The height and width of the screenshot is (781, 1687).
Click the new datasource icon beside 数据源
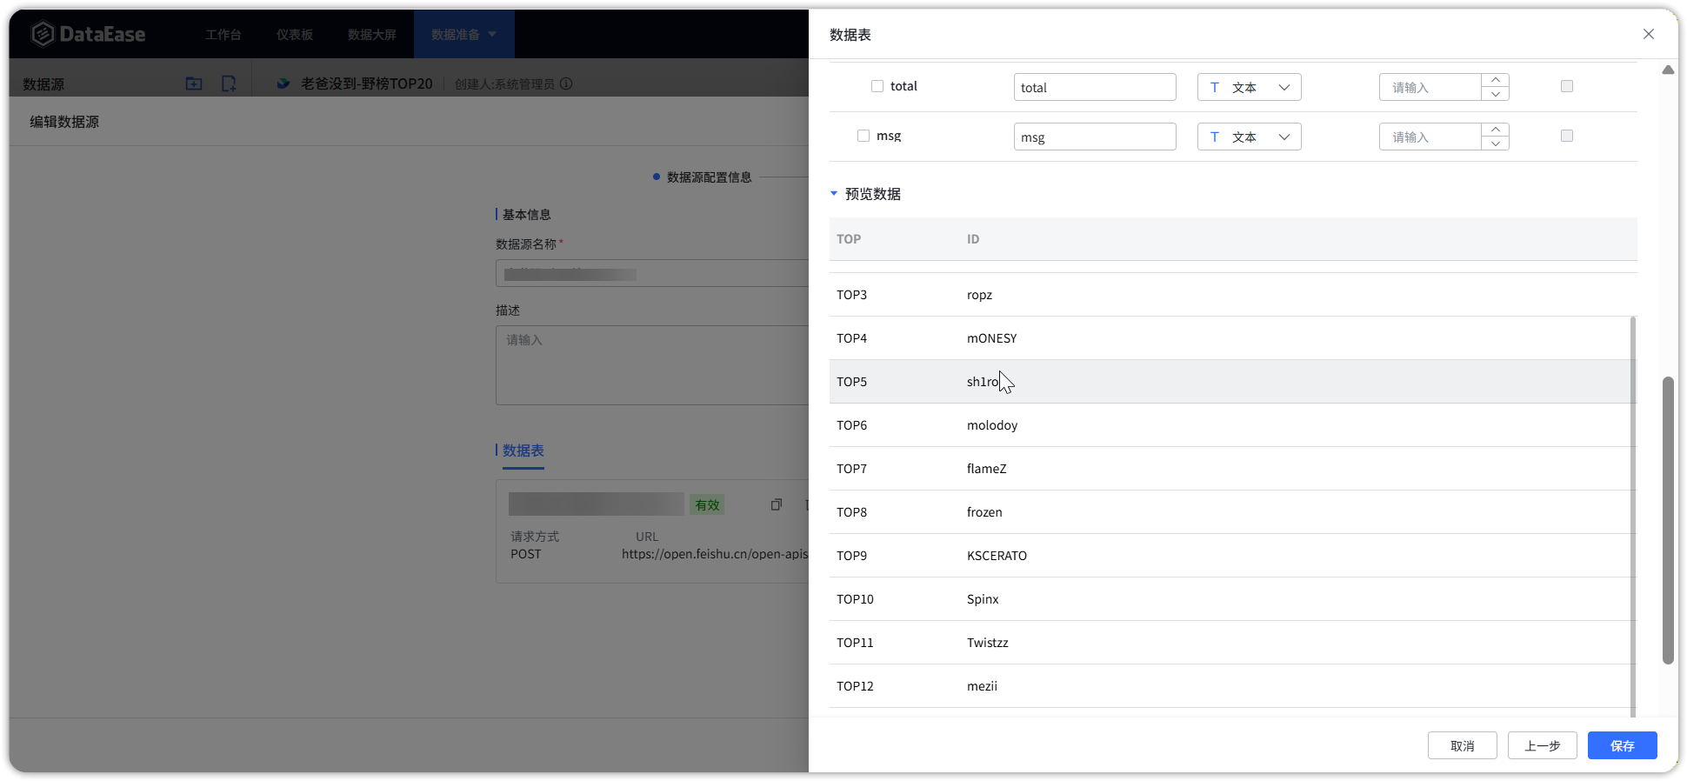(x=229, y=83)
